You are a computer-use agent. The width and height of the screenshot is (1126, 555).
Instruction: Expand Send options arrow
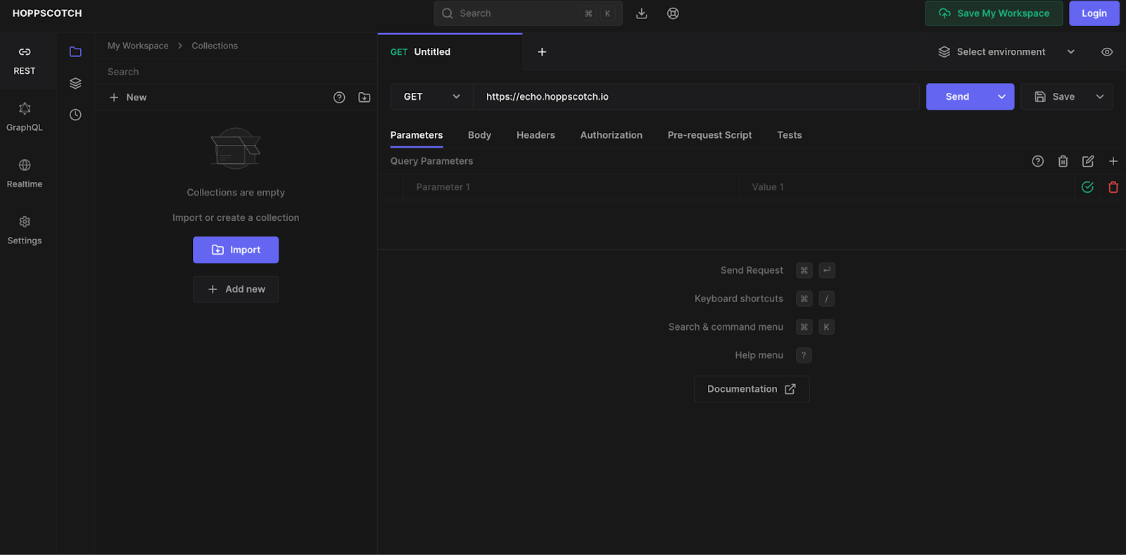[x=1001, y=96]
